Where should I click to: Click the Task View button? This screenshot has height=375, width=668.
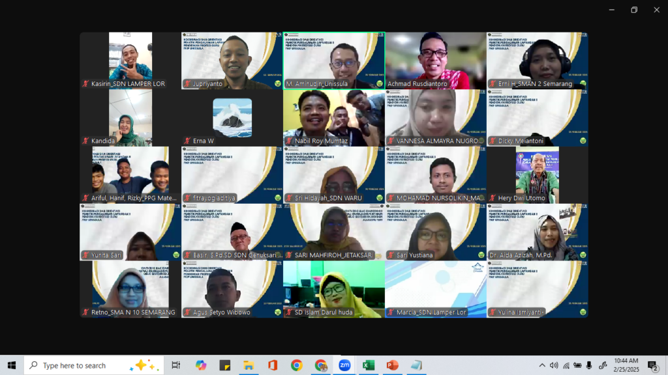[176, 365]
